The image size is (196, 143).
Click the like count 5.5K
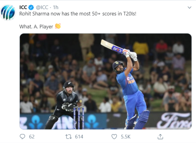click(126, 137)
